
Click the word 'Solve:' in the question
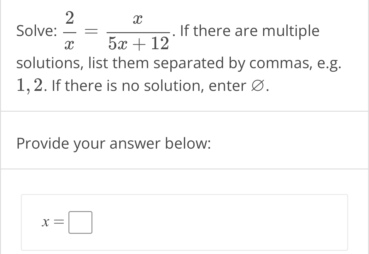[36, 31]
